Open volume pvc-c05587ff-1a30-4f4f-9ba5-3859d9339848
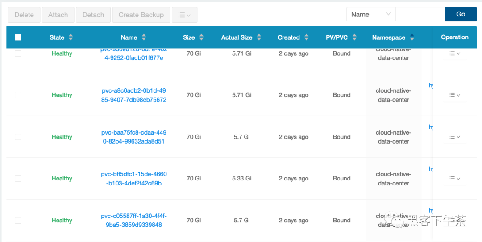The width and height of the screenshot is (482, 242). tap(134, 221)
